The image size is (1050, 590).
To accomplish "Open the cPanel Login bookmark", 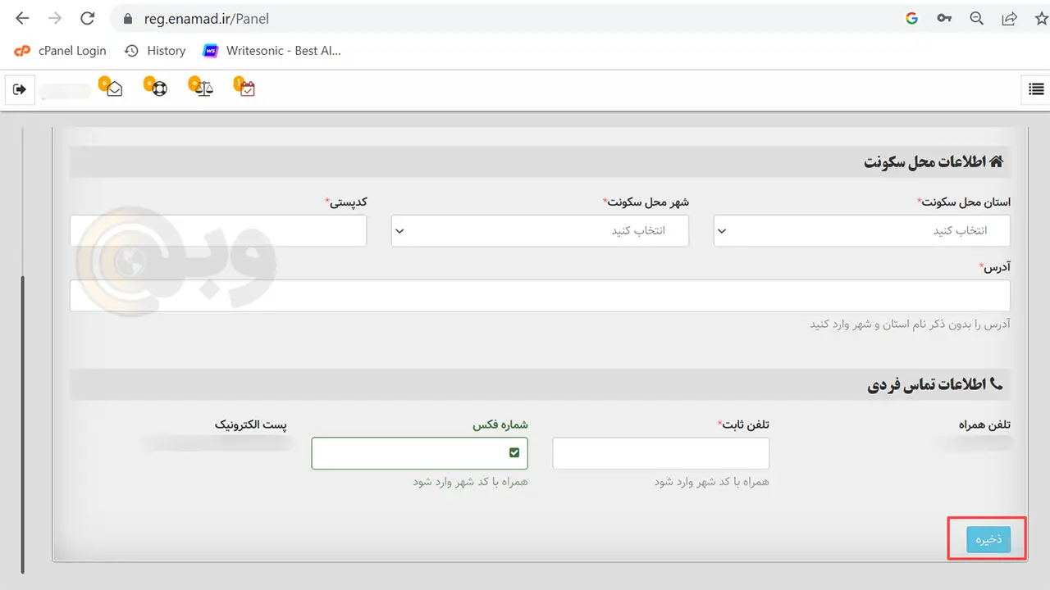I will (62, 51).
